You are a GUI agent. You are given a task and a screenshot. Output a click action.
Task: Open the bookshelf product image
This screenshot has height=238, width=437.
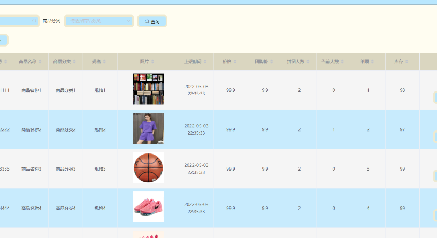(148, 89)
